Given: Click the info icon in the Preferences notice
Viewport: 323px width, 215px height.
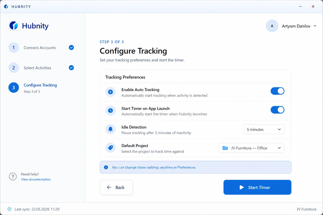Looking at the screenshot, I should 106,167.
